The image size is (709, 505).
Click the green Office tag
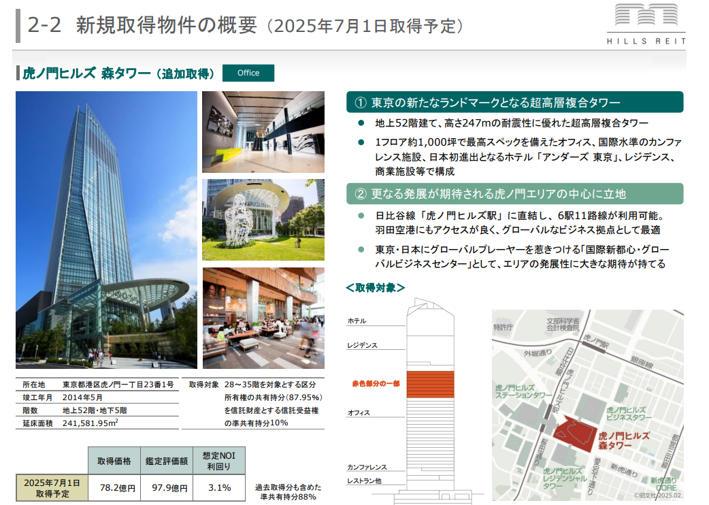pos(248,74)
